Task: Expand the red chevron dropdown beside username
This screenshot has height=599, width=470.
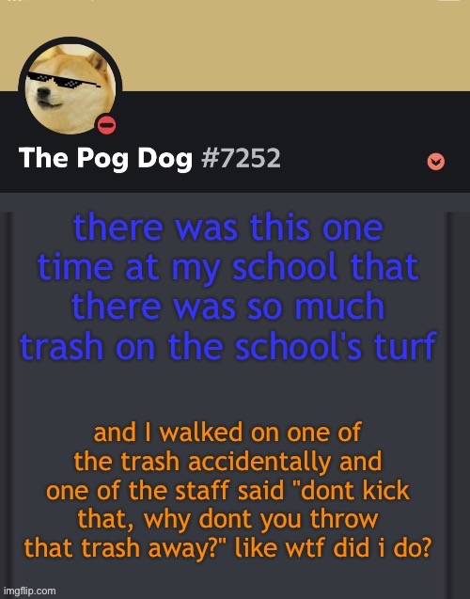Action: pos(435,162)
